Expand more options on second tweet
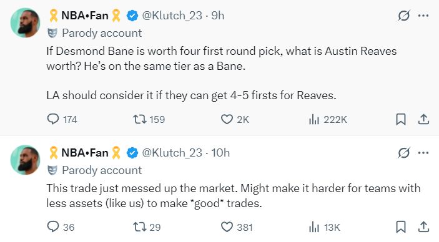Viewport: 439px width, 242px height. [x=423, y=153]
